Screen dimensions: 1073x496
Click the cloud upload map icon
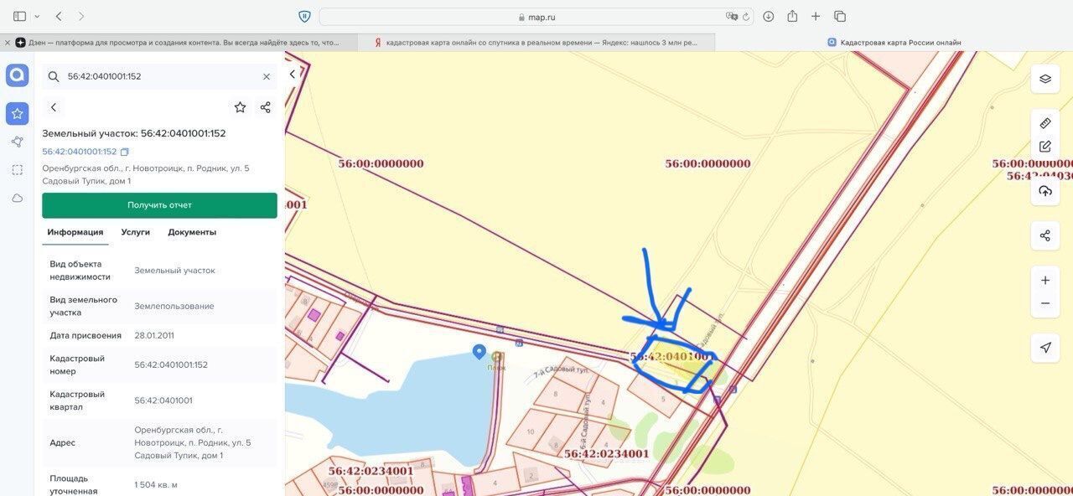[1044, 191]
